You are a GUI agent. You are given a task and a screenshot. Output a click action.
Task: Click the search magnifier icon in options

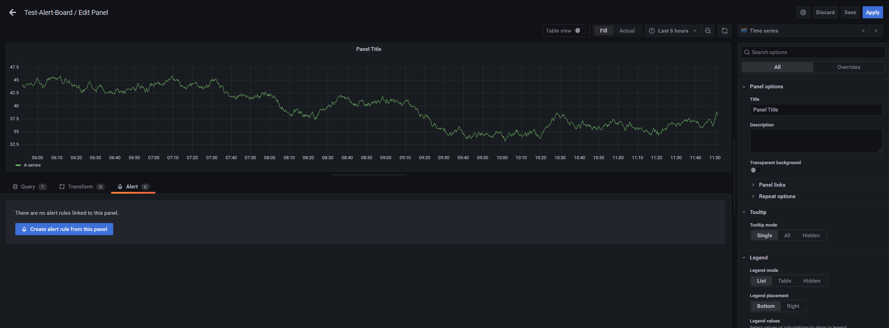point(747,52)
